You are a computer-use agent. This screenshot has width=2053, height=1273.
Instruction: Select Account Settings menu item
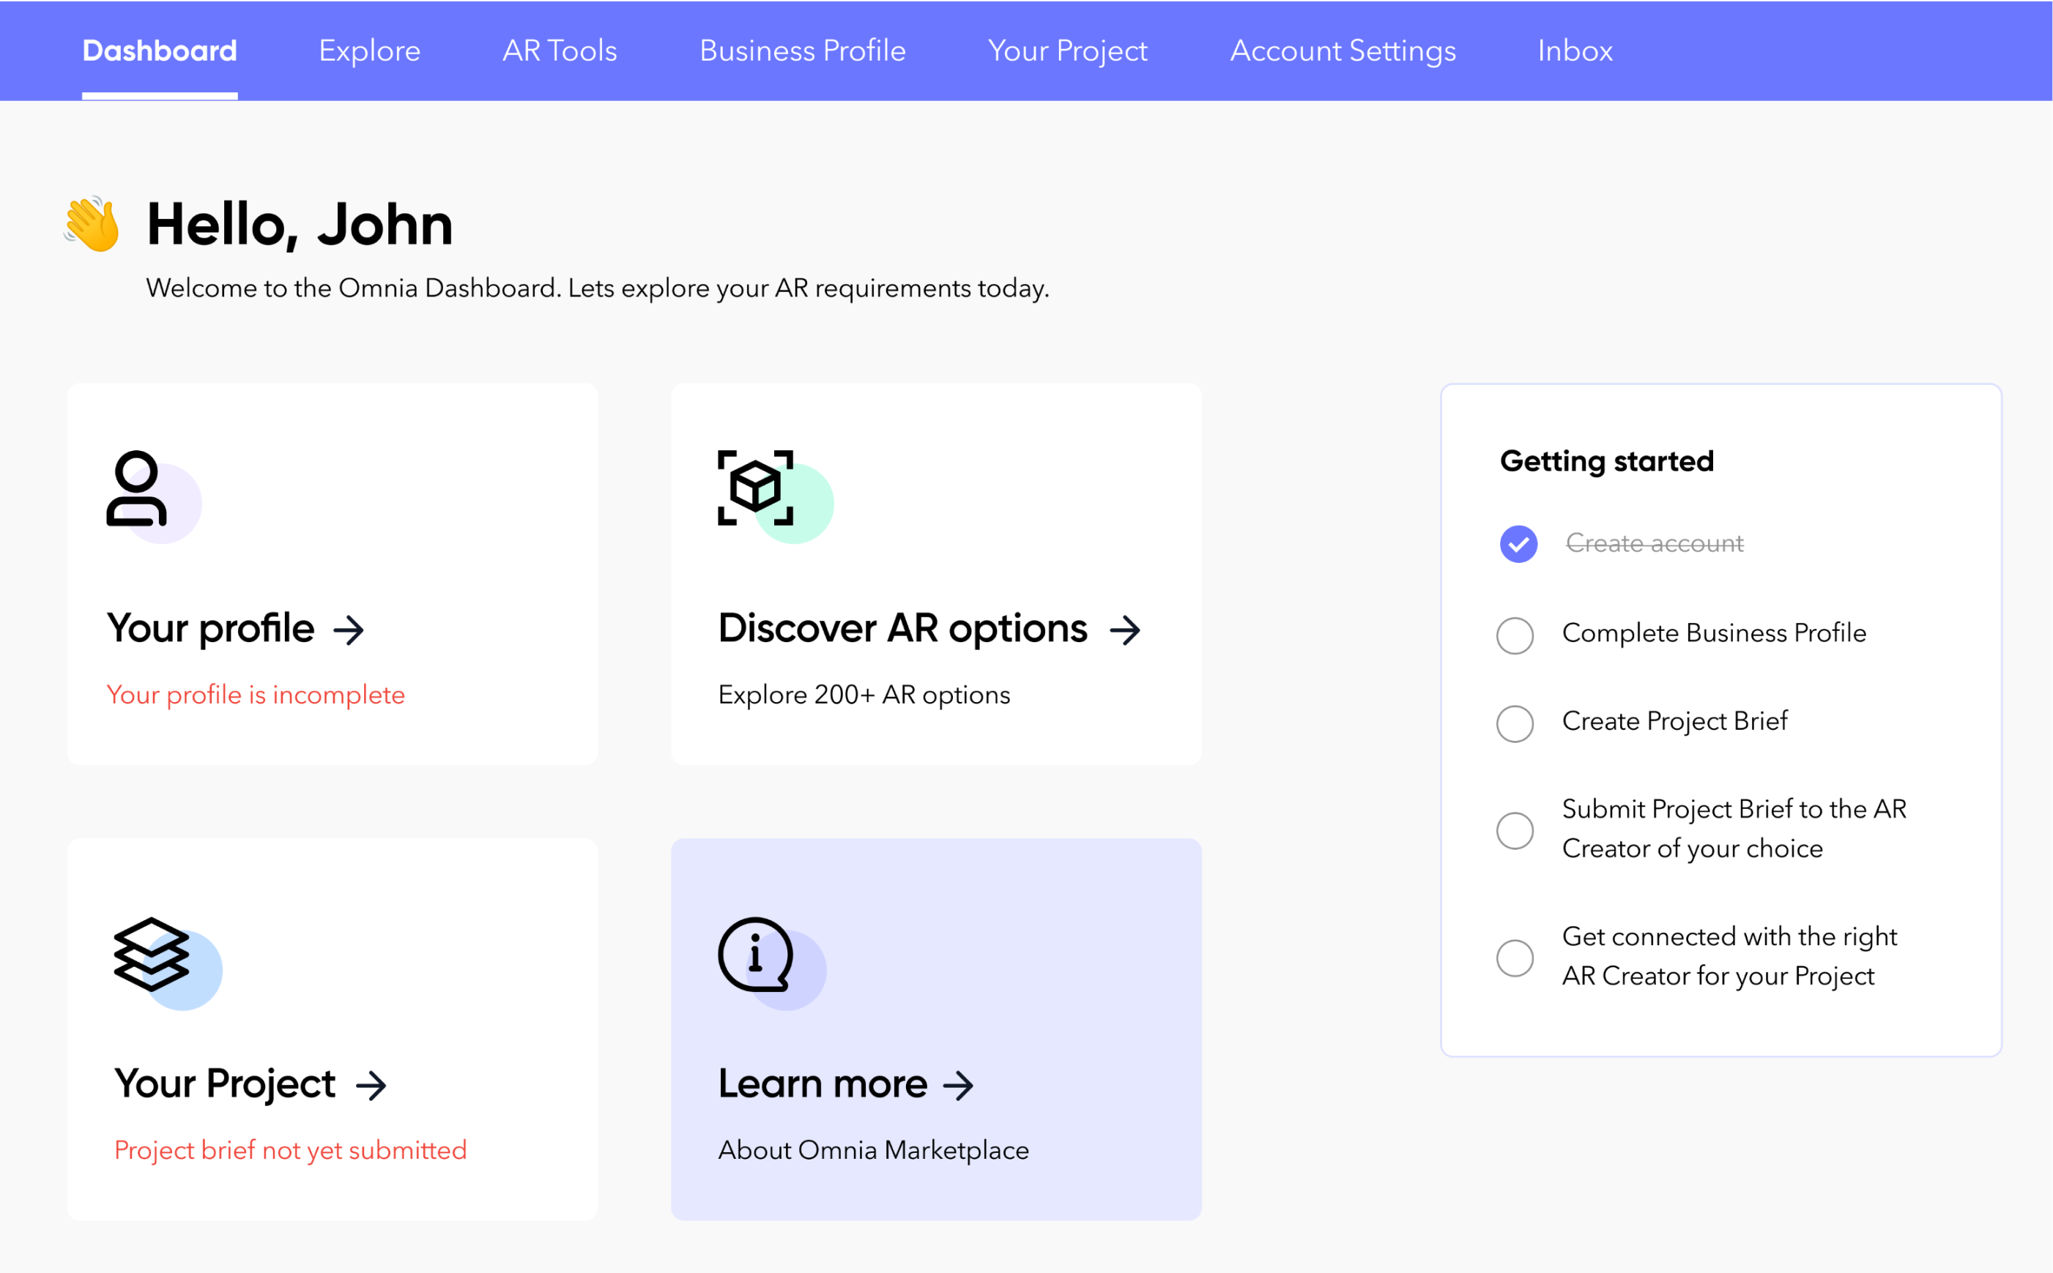click(x=1343, y=50)
